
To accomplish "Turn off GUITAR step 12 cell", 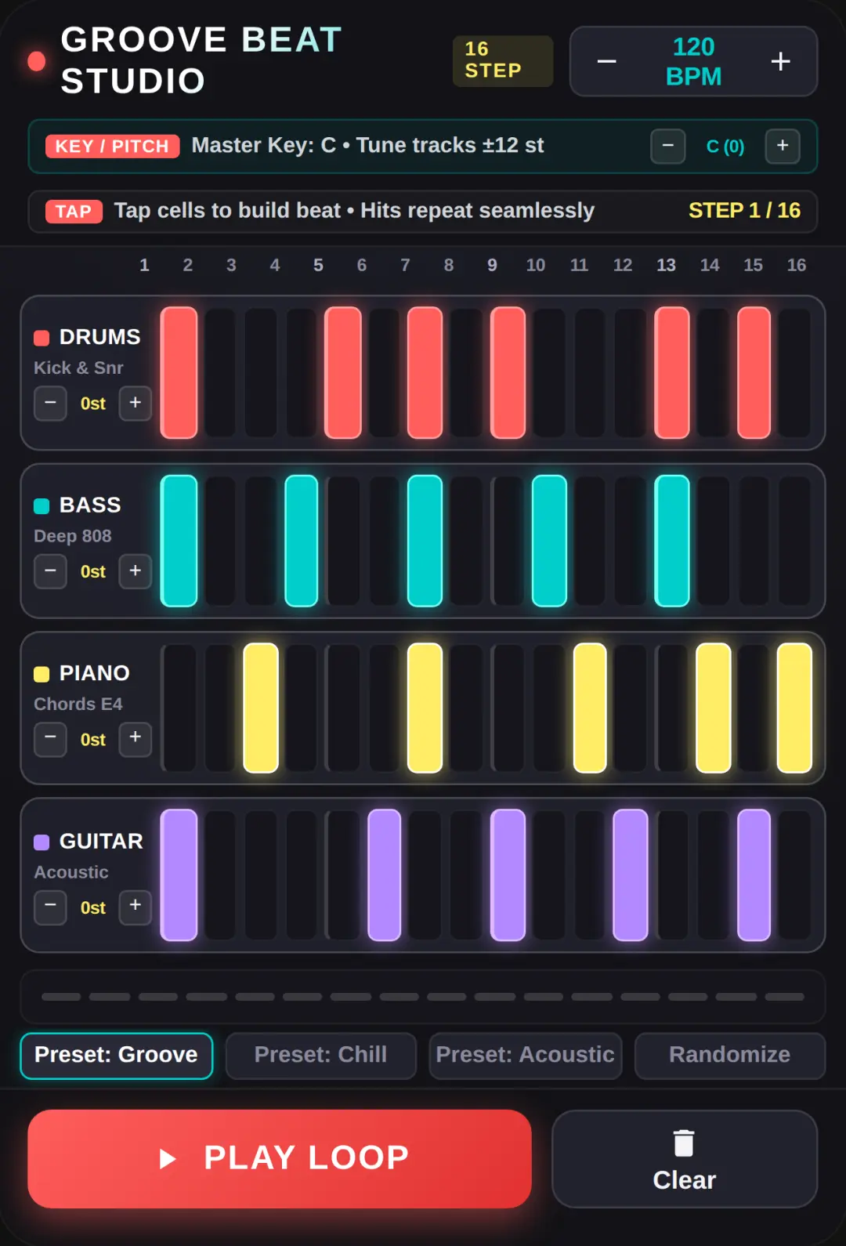I will pyautogui.click(x=631, y=875).
